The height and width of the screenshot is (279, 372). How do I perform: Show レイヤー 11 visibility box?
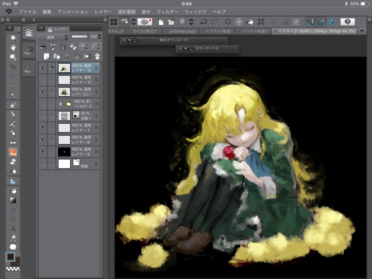pyautogui.click(x=42, y=80)
